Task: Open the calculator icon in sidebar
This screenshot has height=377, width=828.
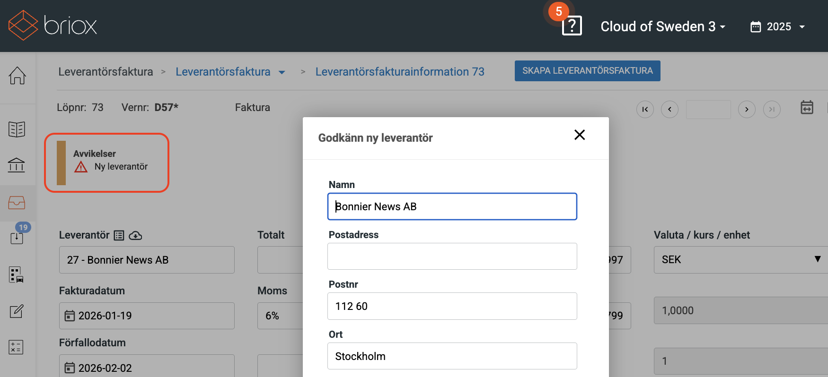Action: pos(16,347)
